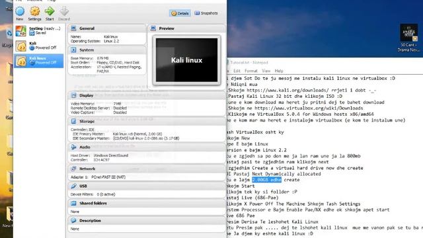Viewport: 423px width, 238px height.
Task: Open Notepad Format menu
Action: coord(251,71)
